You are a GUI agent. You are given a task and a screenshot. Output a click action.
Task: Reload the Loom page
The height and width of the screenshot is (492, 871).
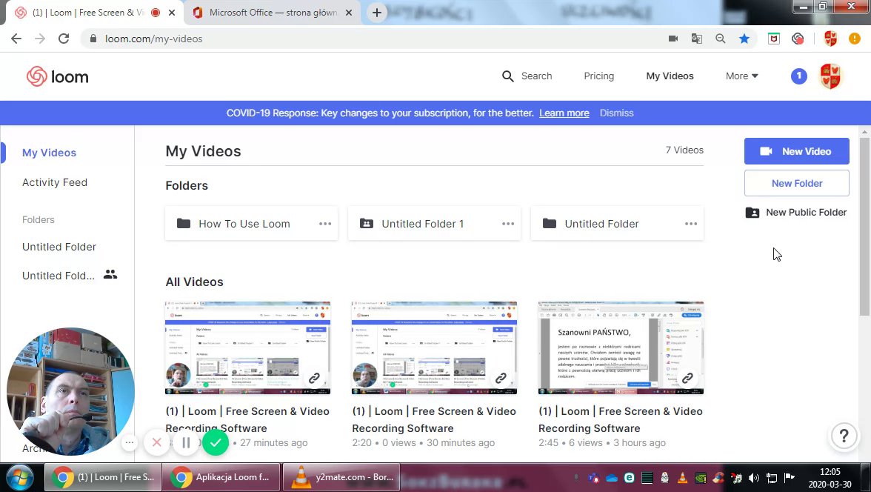point(64,39)
